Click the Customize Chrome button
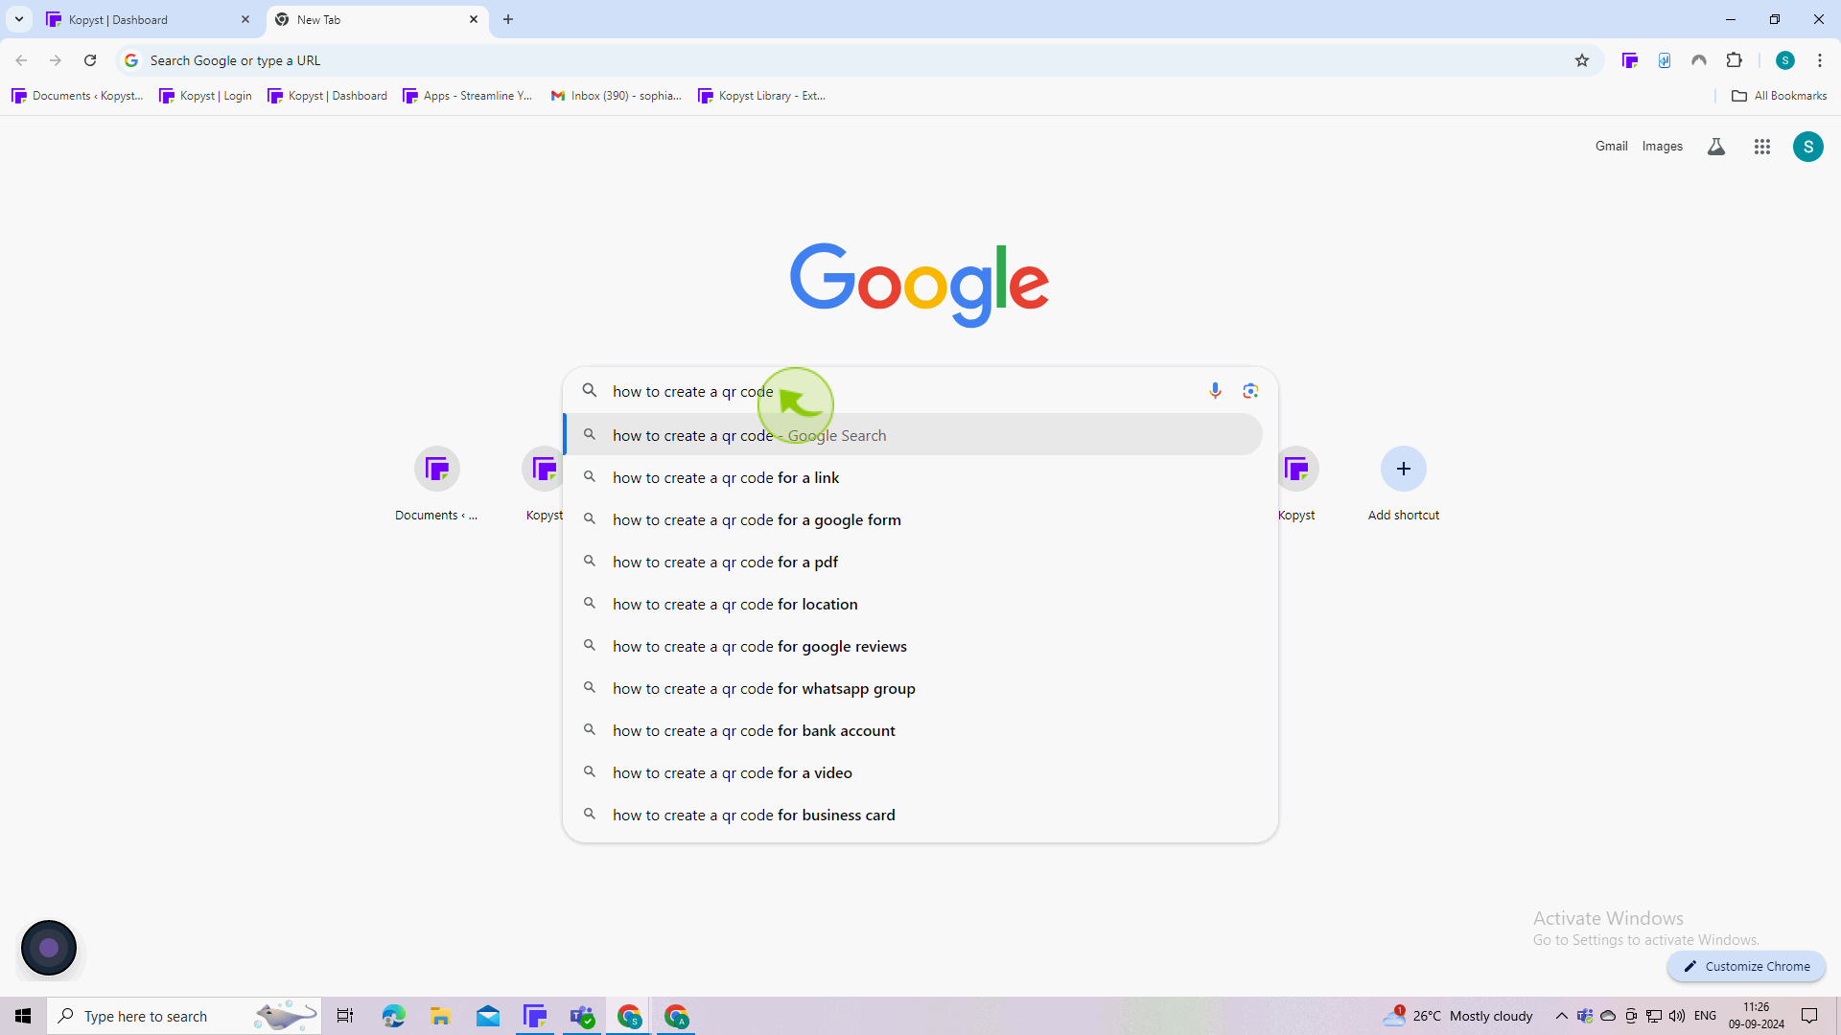 pos(1747,966)
